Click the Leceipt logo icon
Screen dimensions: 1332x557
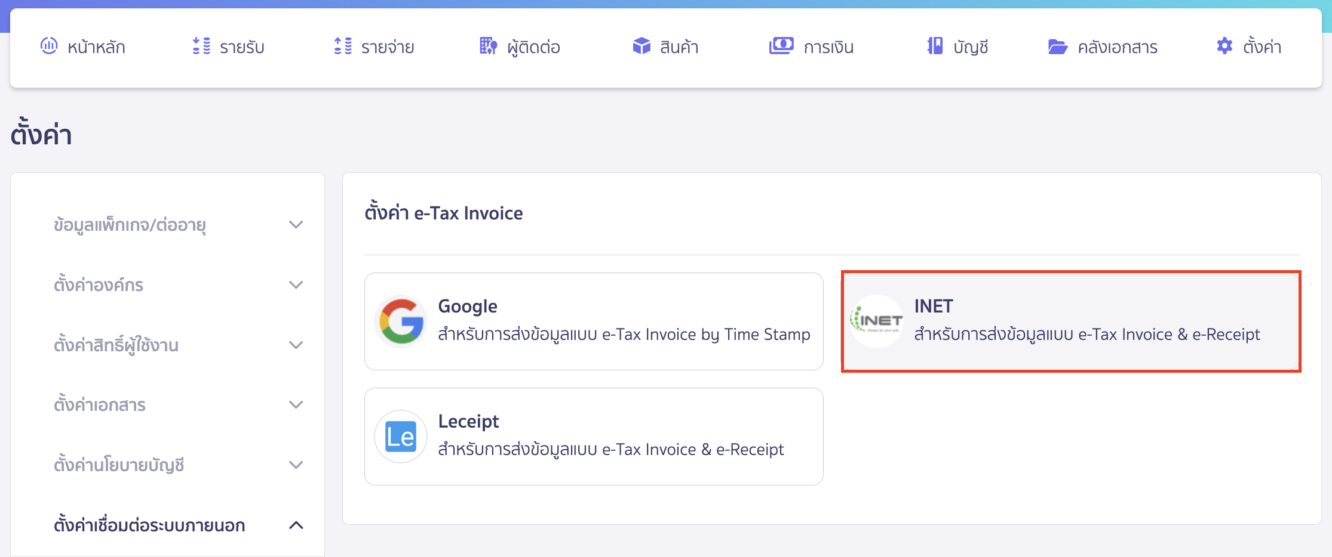400,436
